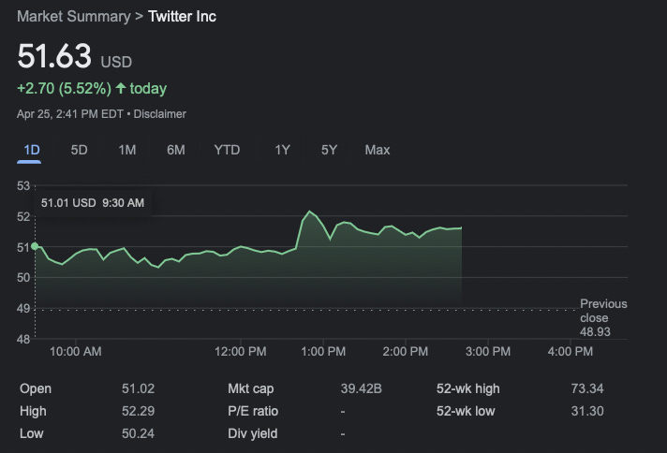Click the 51.01 USD 9:30 AM tooltip
This screenshot has width=667, height=453.
tap(93, 203)
